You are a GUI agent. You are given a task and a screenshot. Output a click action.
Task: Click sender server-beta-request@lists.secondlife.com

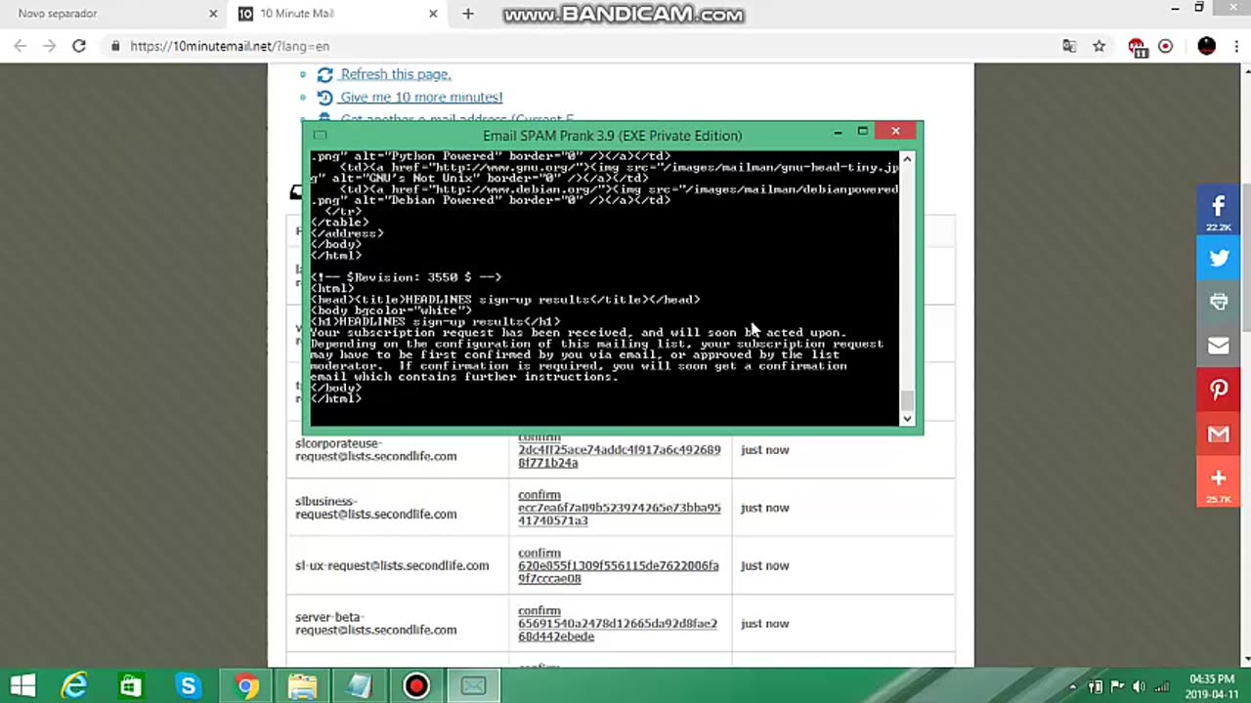click(x=375, y=623)
